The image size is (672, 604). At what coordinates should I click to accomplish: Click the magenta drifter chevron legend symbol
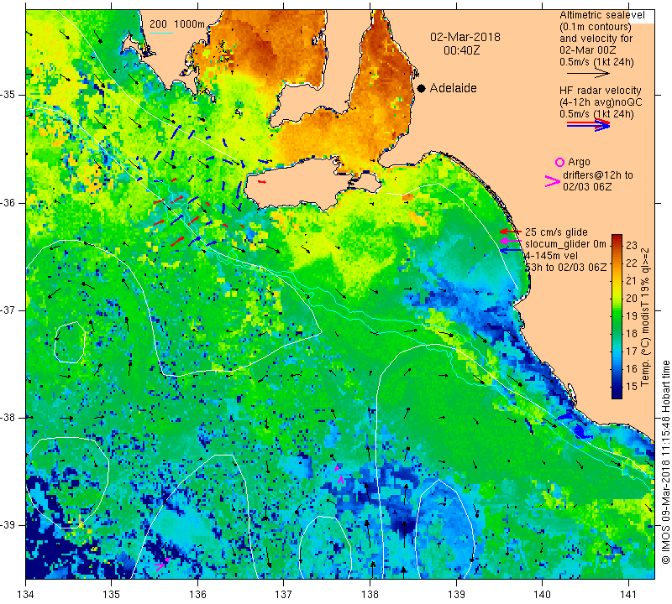[552, 181]
